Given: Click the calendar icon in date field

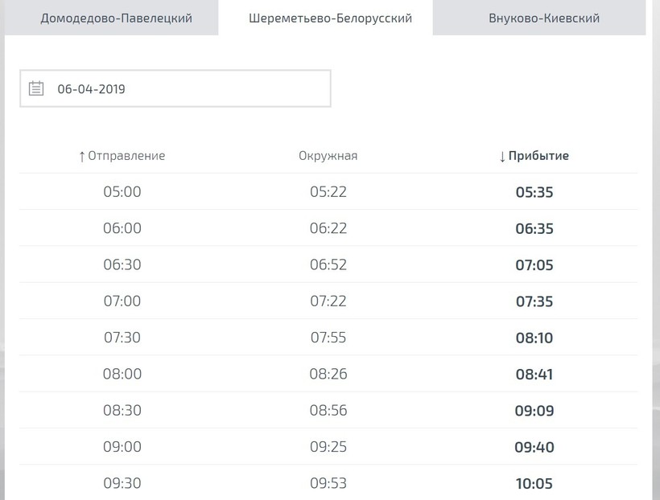Looking at the screenshot, I should tap(36, 88).
